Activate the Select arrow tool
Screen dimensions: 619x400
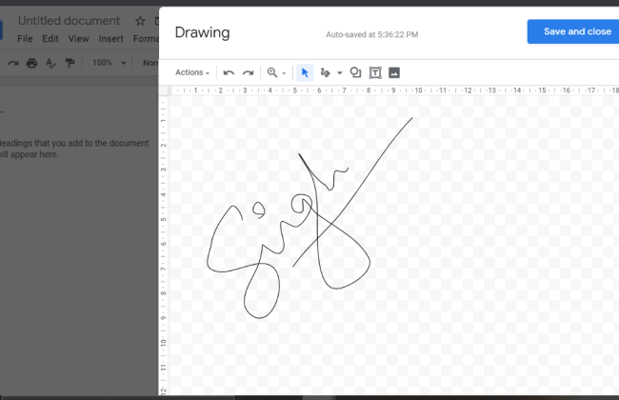click(x=305, y=72)
